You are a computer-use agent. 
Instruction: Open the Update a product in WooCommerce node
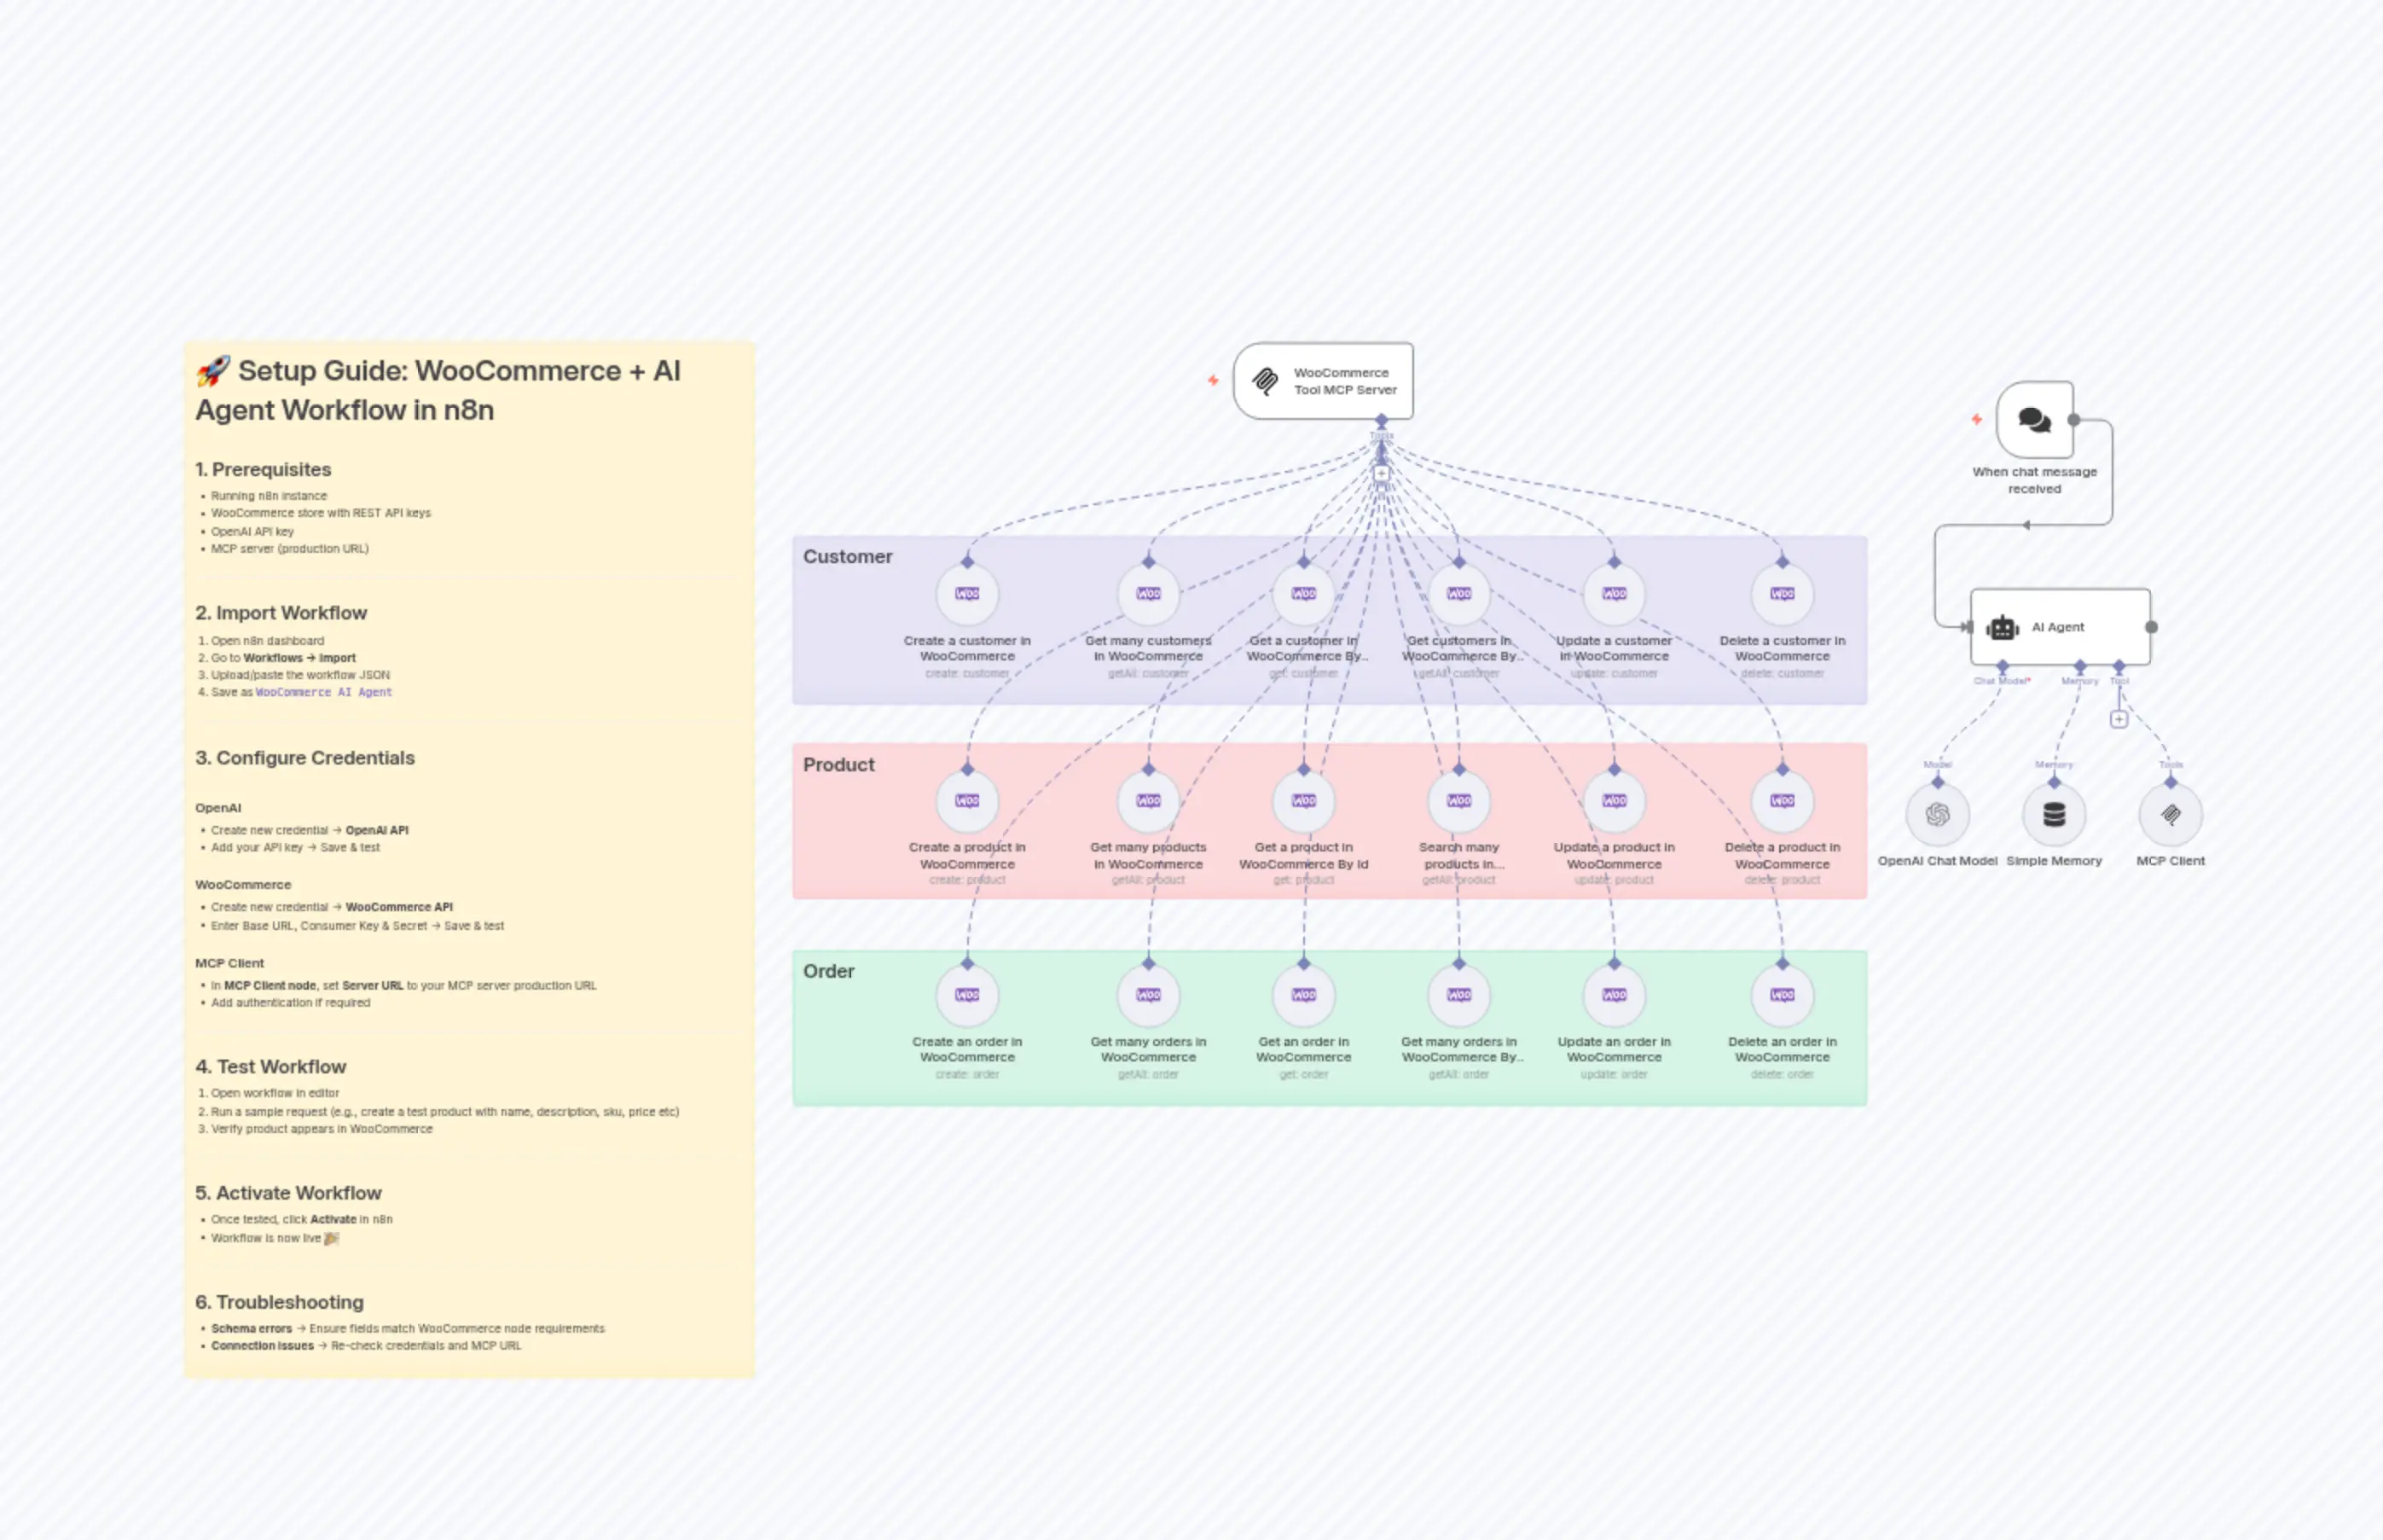(x=1615, y=800)
